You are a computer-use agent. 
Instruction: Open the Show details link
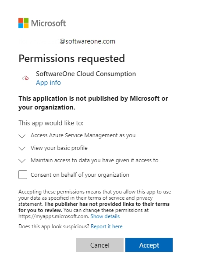pos(105,216)
